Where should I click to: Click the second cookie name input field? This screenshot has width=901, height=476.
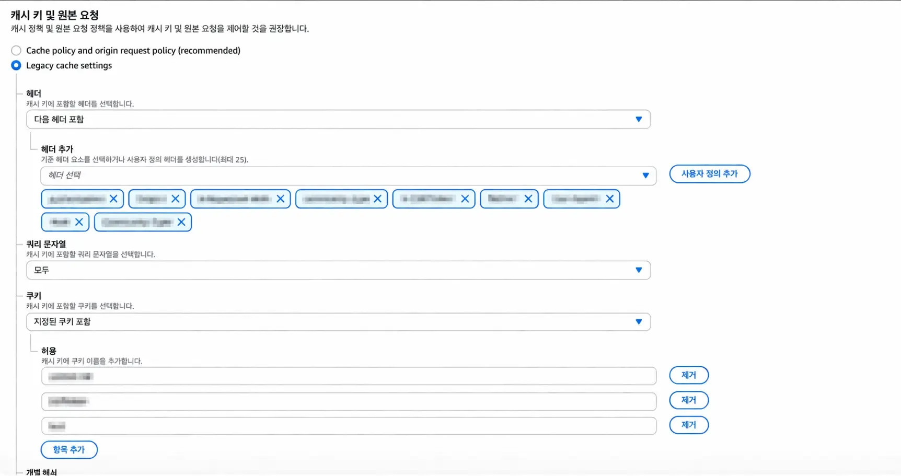point(349,401)
